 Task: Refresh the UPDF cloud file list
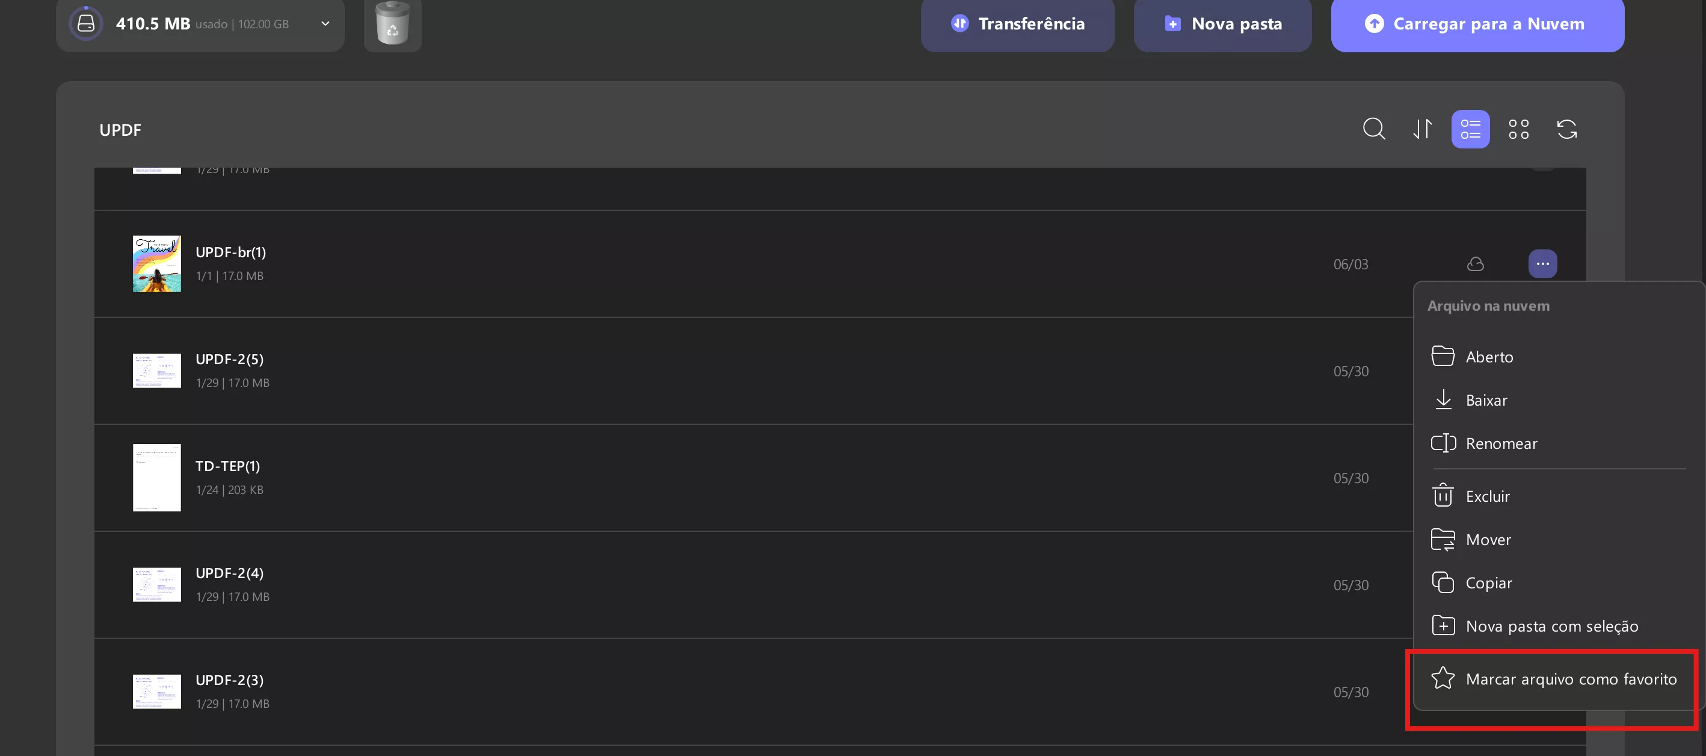coord(1566,129)
